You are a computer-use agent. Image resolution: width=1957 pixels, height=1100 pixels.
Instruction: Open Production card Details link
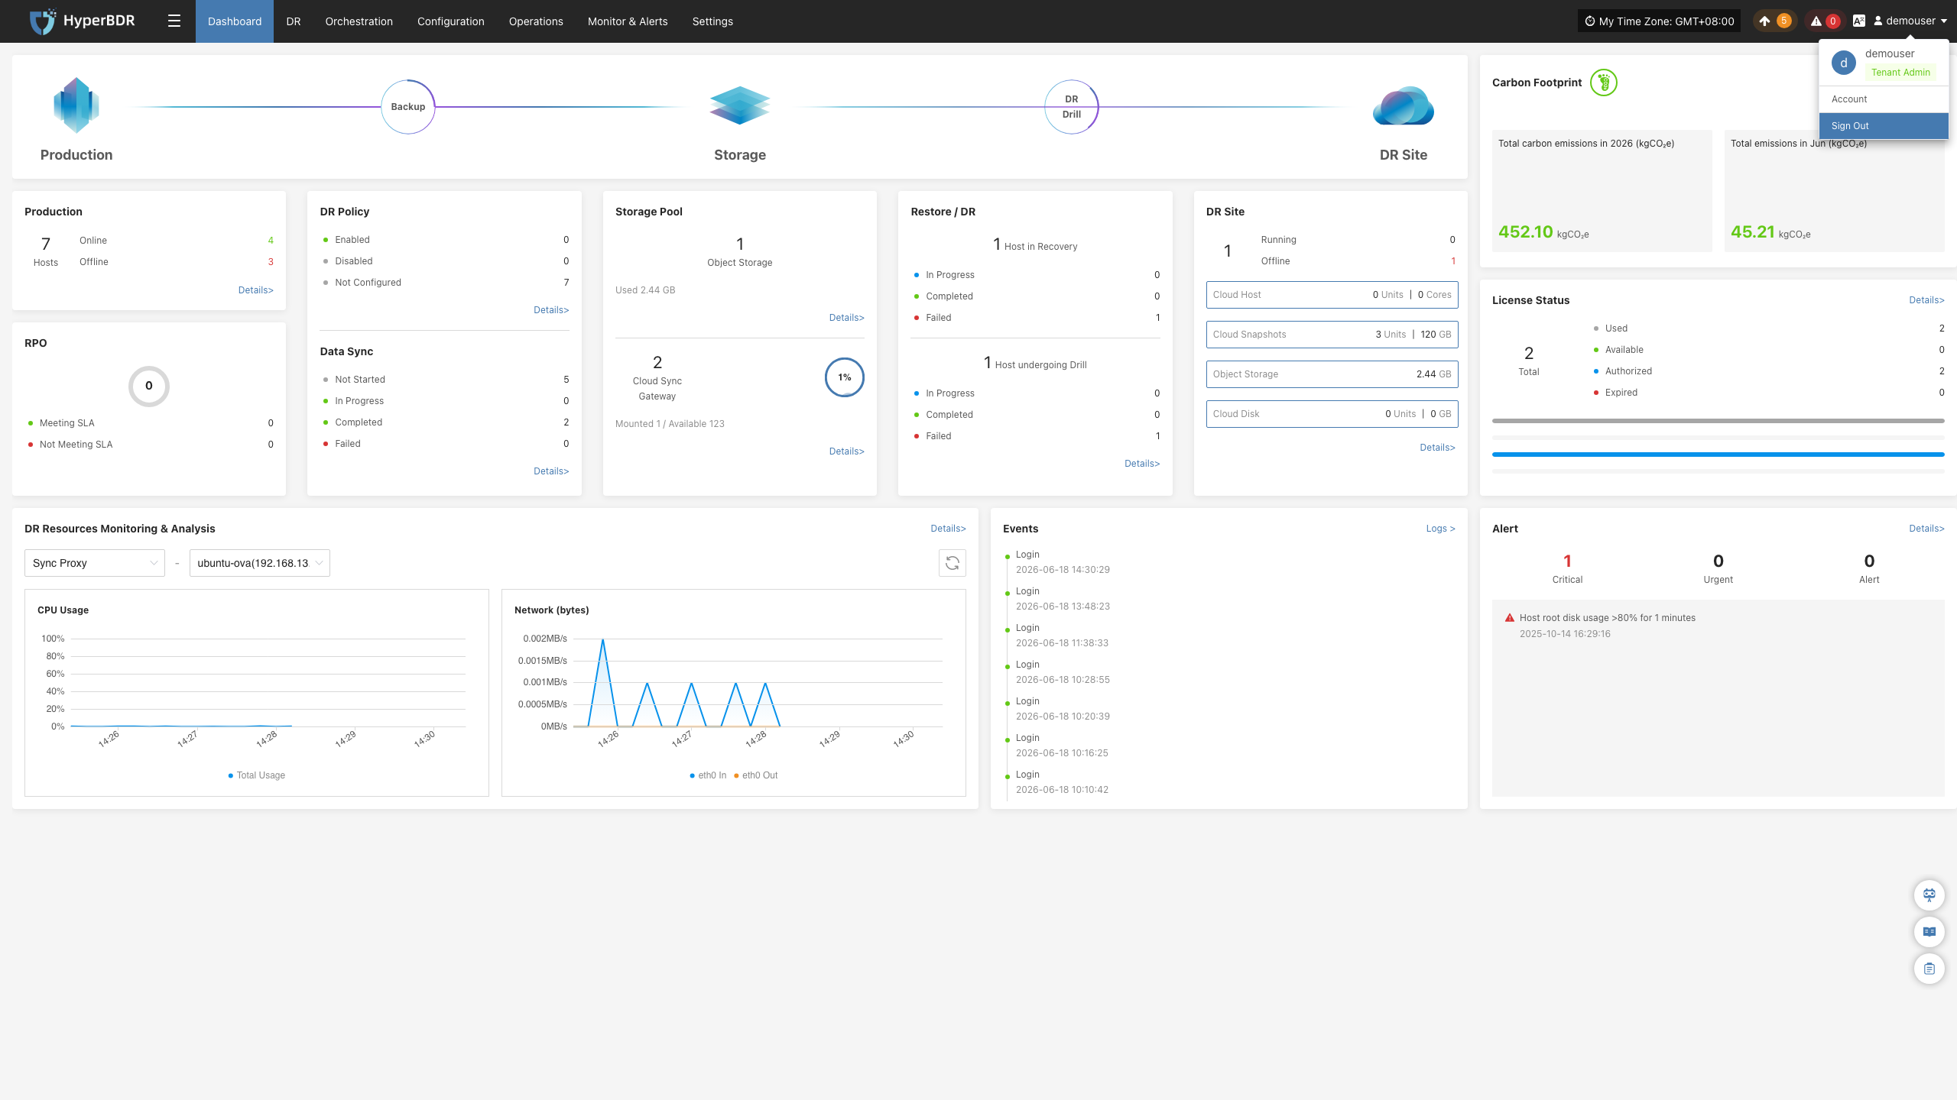[x=255, y=290]
